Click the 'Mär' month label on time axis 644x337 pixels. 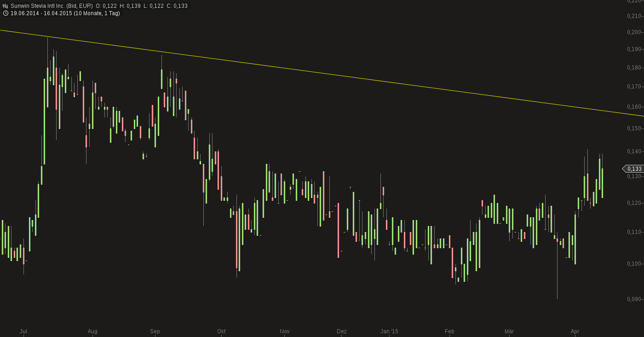[509, 331]
